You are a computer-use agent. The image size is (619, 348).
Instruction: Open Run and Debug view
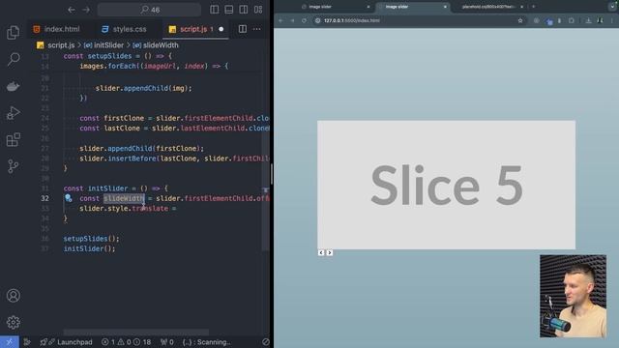[x=13, y=113]
